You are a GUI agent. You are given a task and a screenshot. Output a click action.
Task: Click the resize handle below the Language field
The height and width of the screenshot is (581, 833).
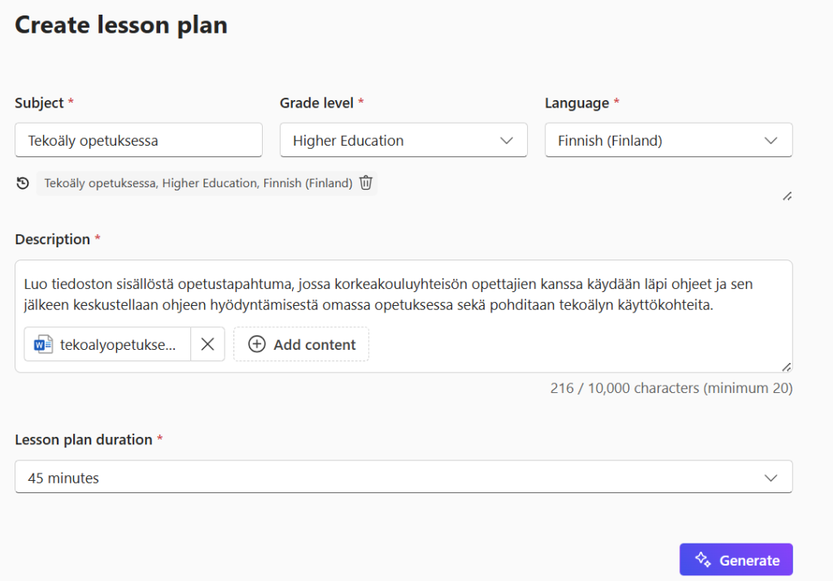786,196
